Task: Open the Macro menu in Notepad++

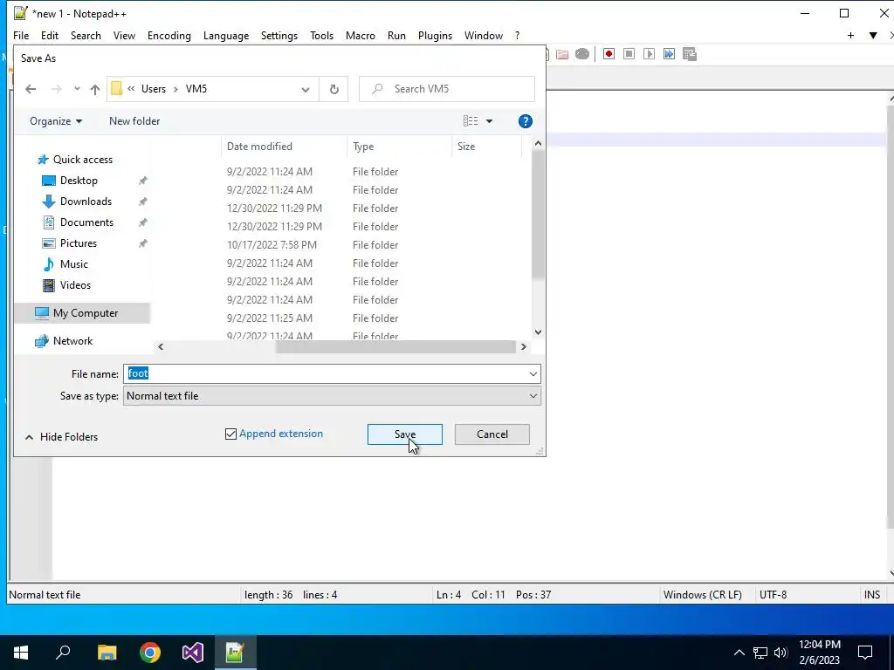Action: [x=361, y=35]
